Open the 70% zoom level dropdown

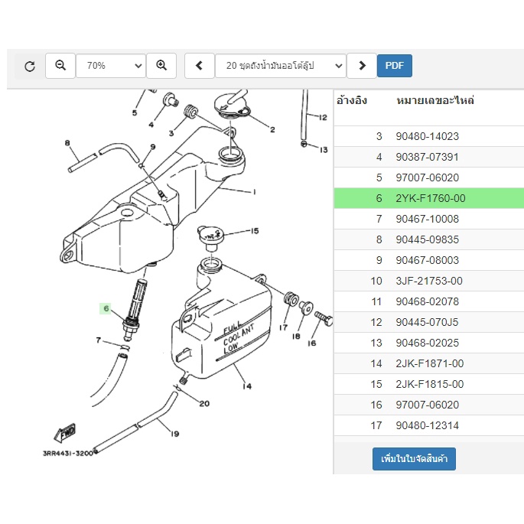point(111,66)
